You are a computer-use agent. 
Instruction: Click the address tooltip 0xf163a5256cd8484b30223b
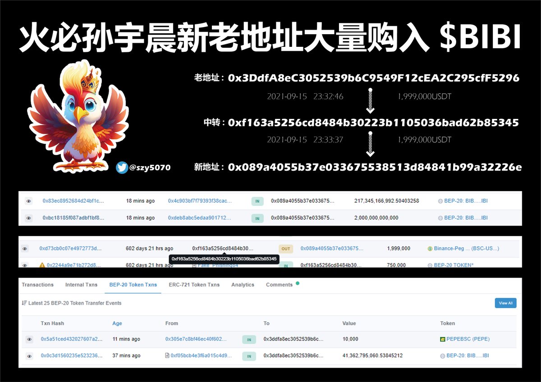[x=224, y=259]
